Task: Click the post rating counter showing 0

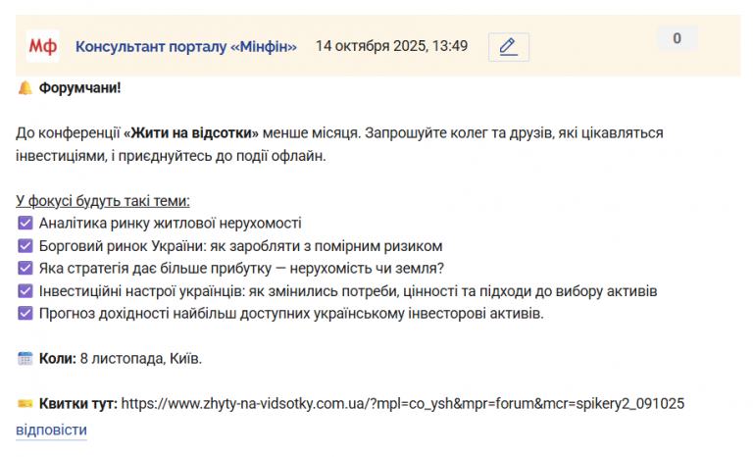Action: 677,39
